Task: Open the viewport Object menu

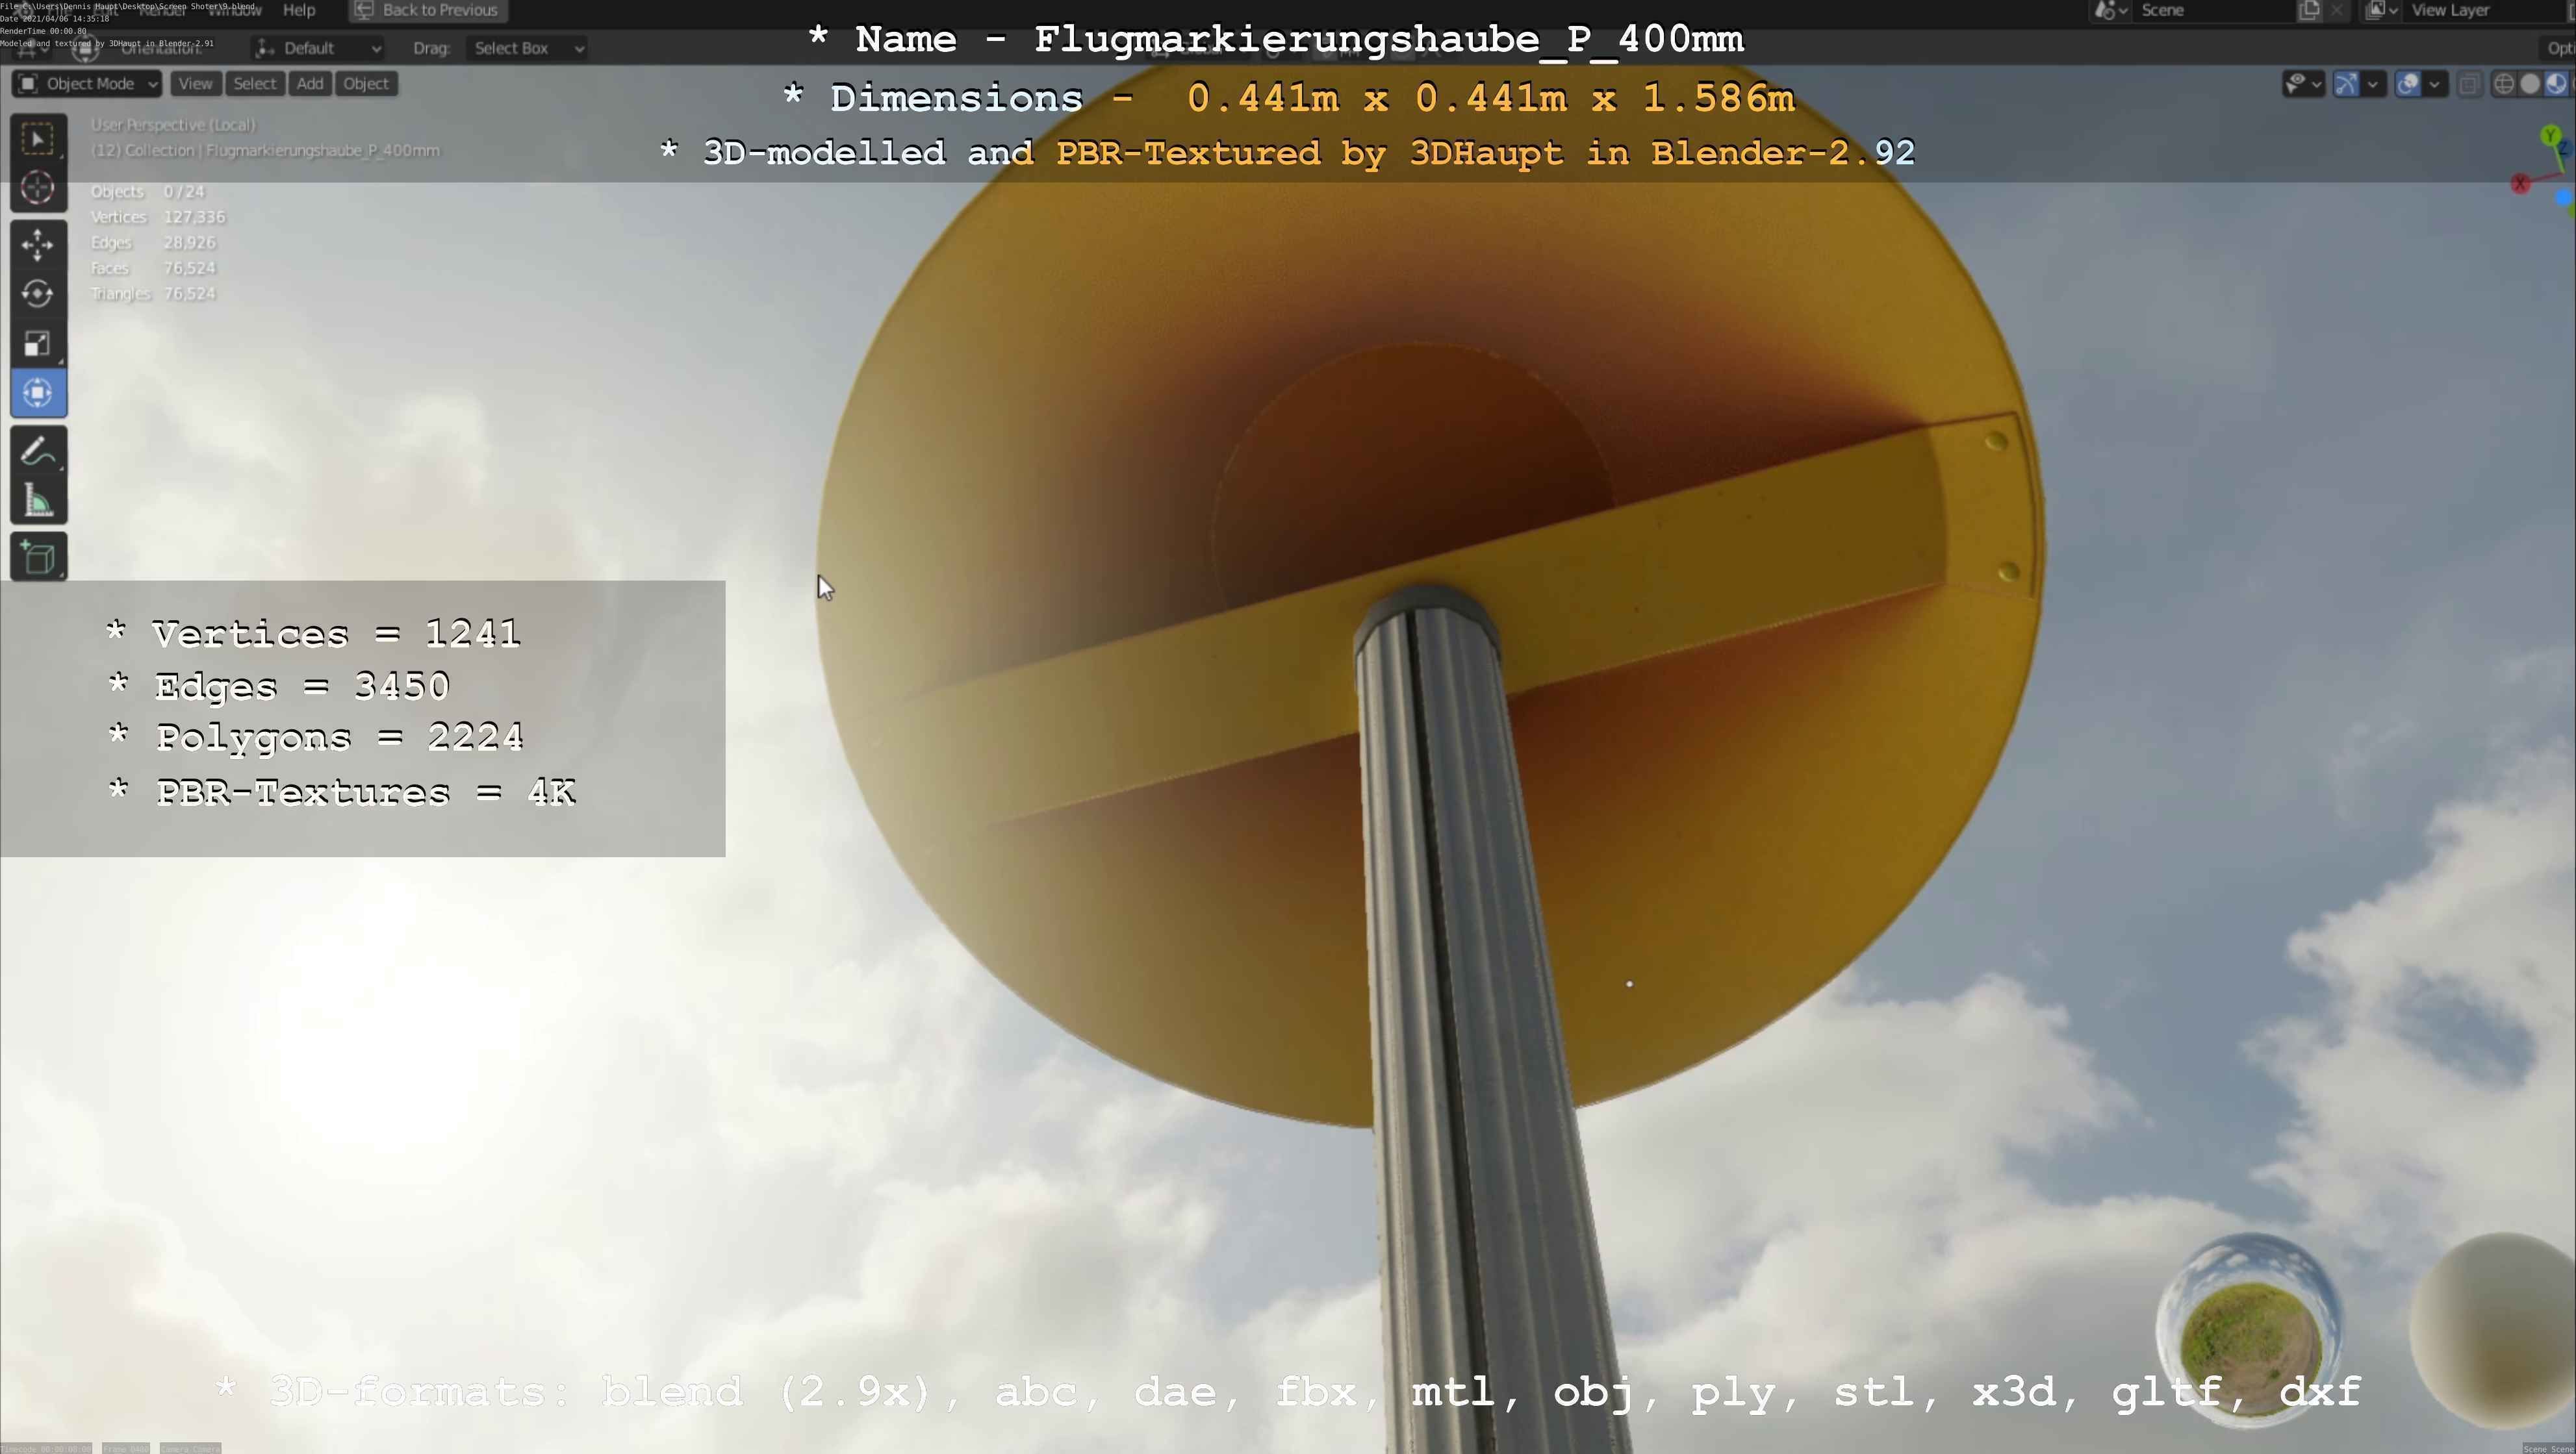Action: (366, 84)
